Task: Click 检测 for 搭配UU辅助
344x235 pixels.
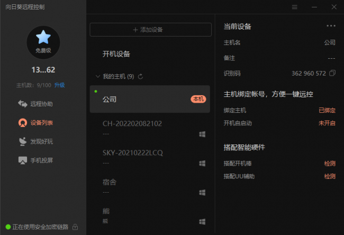Action: [330, 176]
